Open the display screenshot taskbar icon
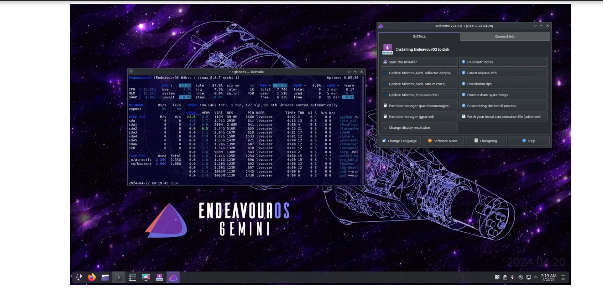603x291 pixels. (146, 277)
